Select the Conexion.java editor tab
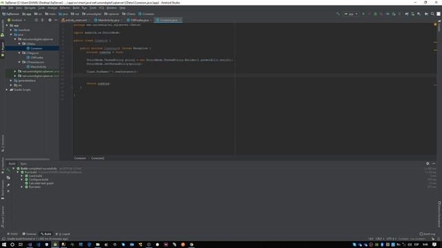The width and height of the screenshot is (442, 248). 169,20
